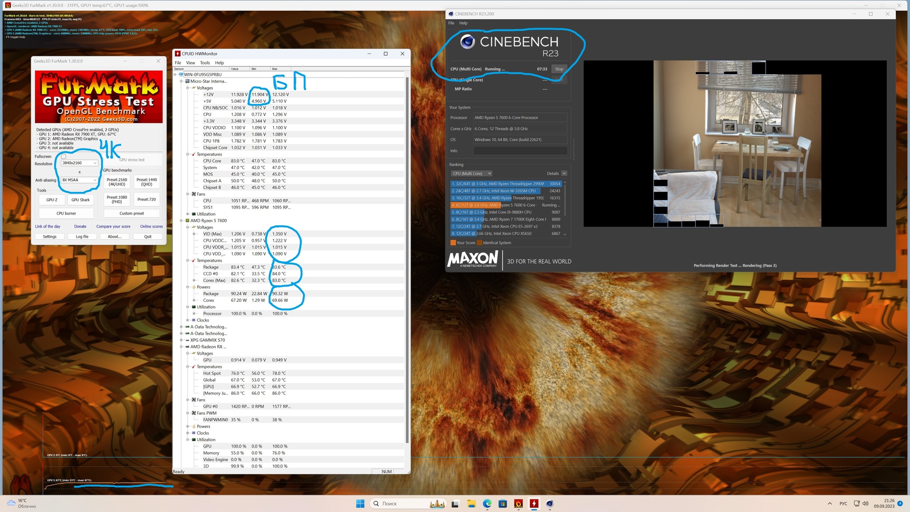Click the Windows Start button

[360, 504]
